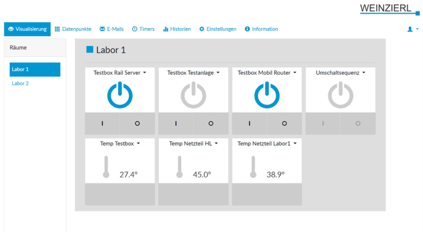423x232 pixels.
Task: Expand the Umschaltsequenz dropdown caret
Action: pos(364,73)
